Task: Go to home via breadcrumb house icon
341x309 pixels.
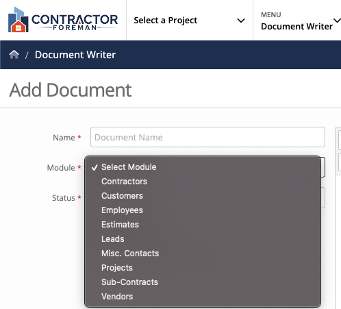Action: coord(14,55)
